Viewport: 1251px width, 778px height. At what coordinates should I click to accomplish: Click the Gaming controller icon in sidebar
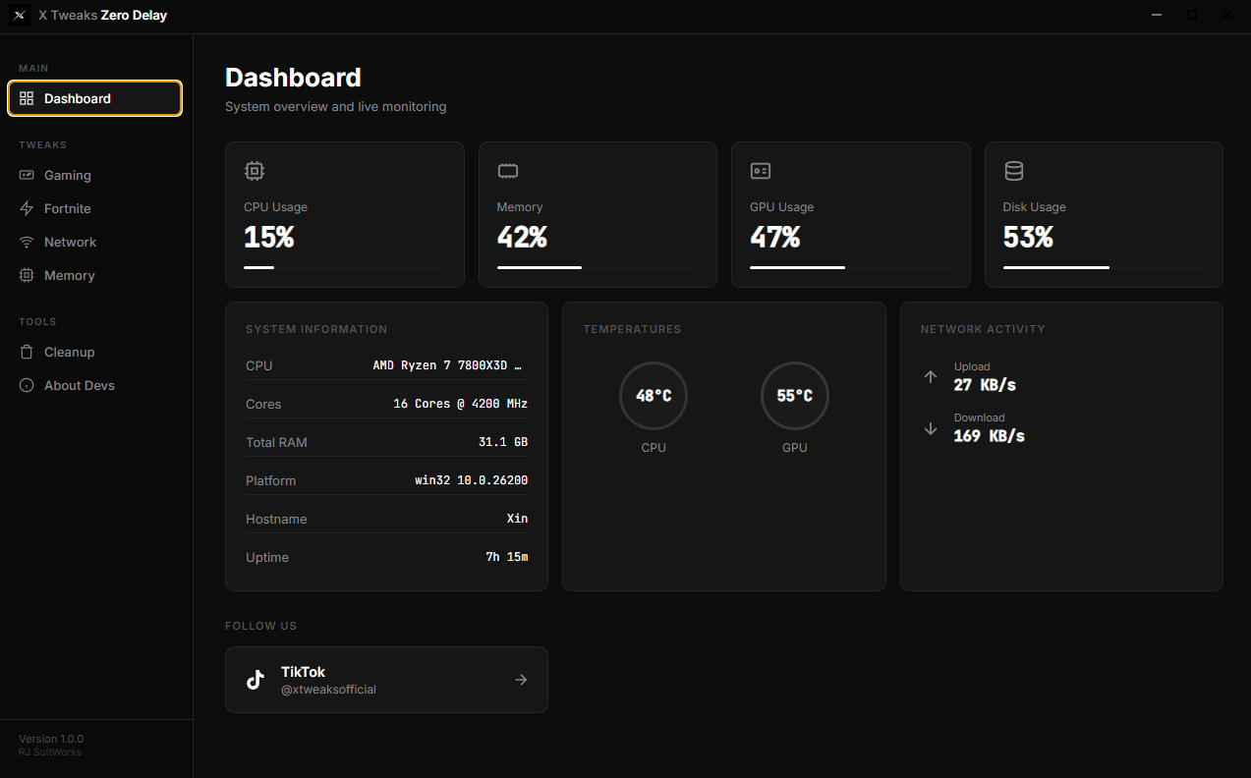(27, 175)
